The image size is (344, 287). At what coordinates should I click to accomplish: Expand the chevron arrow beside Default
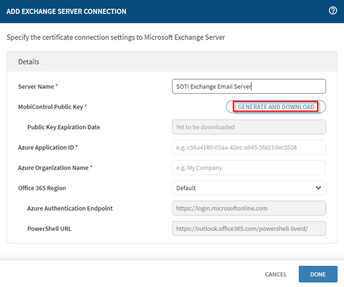[x=318, y=188]
